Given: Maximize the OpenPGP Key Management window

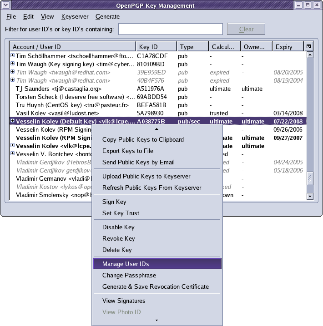Looking at the screenshot, I should point(308,5).
